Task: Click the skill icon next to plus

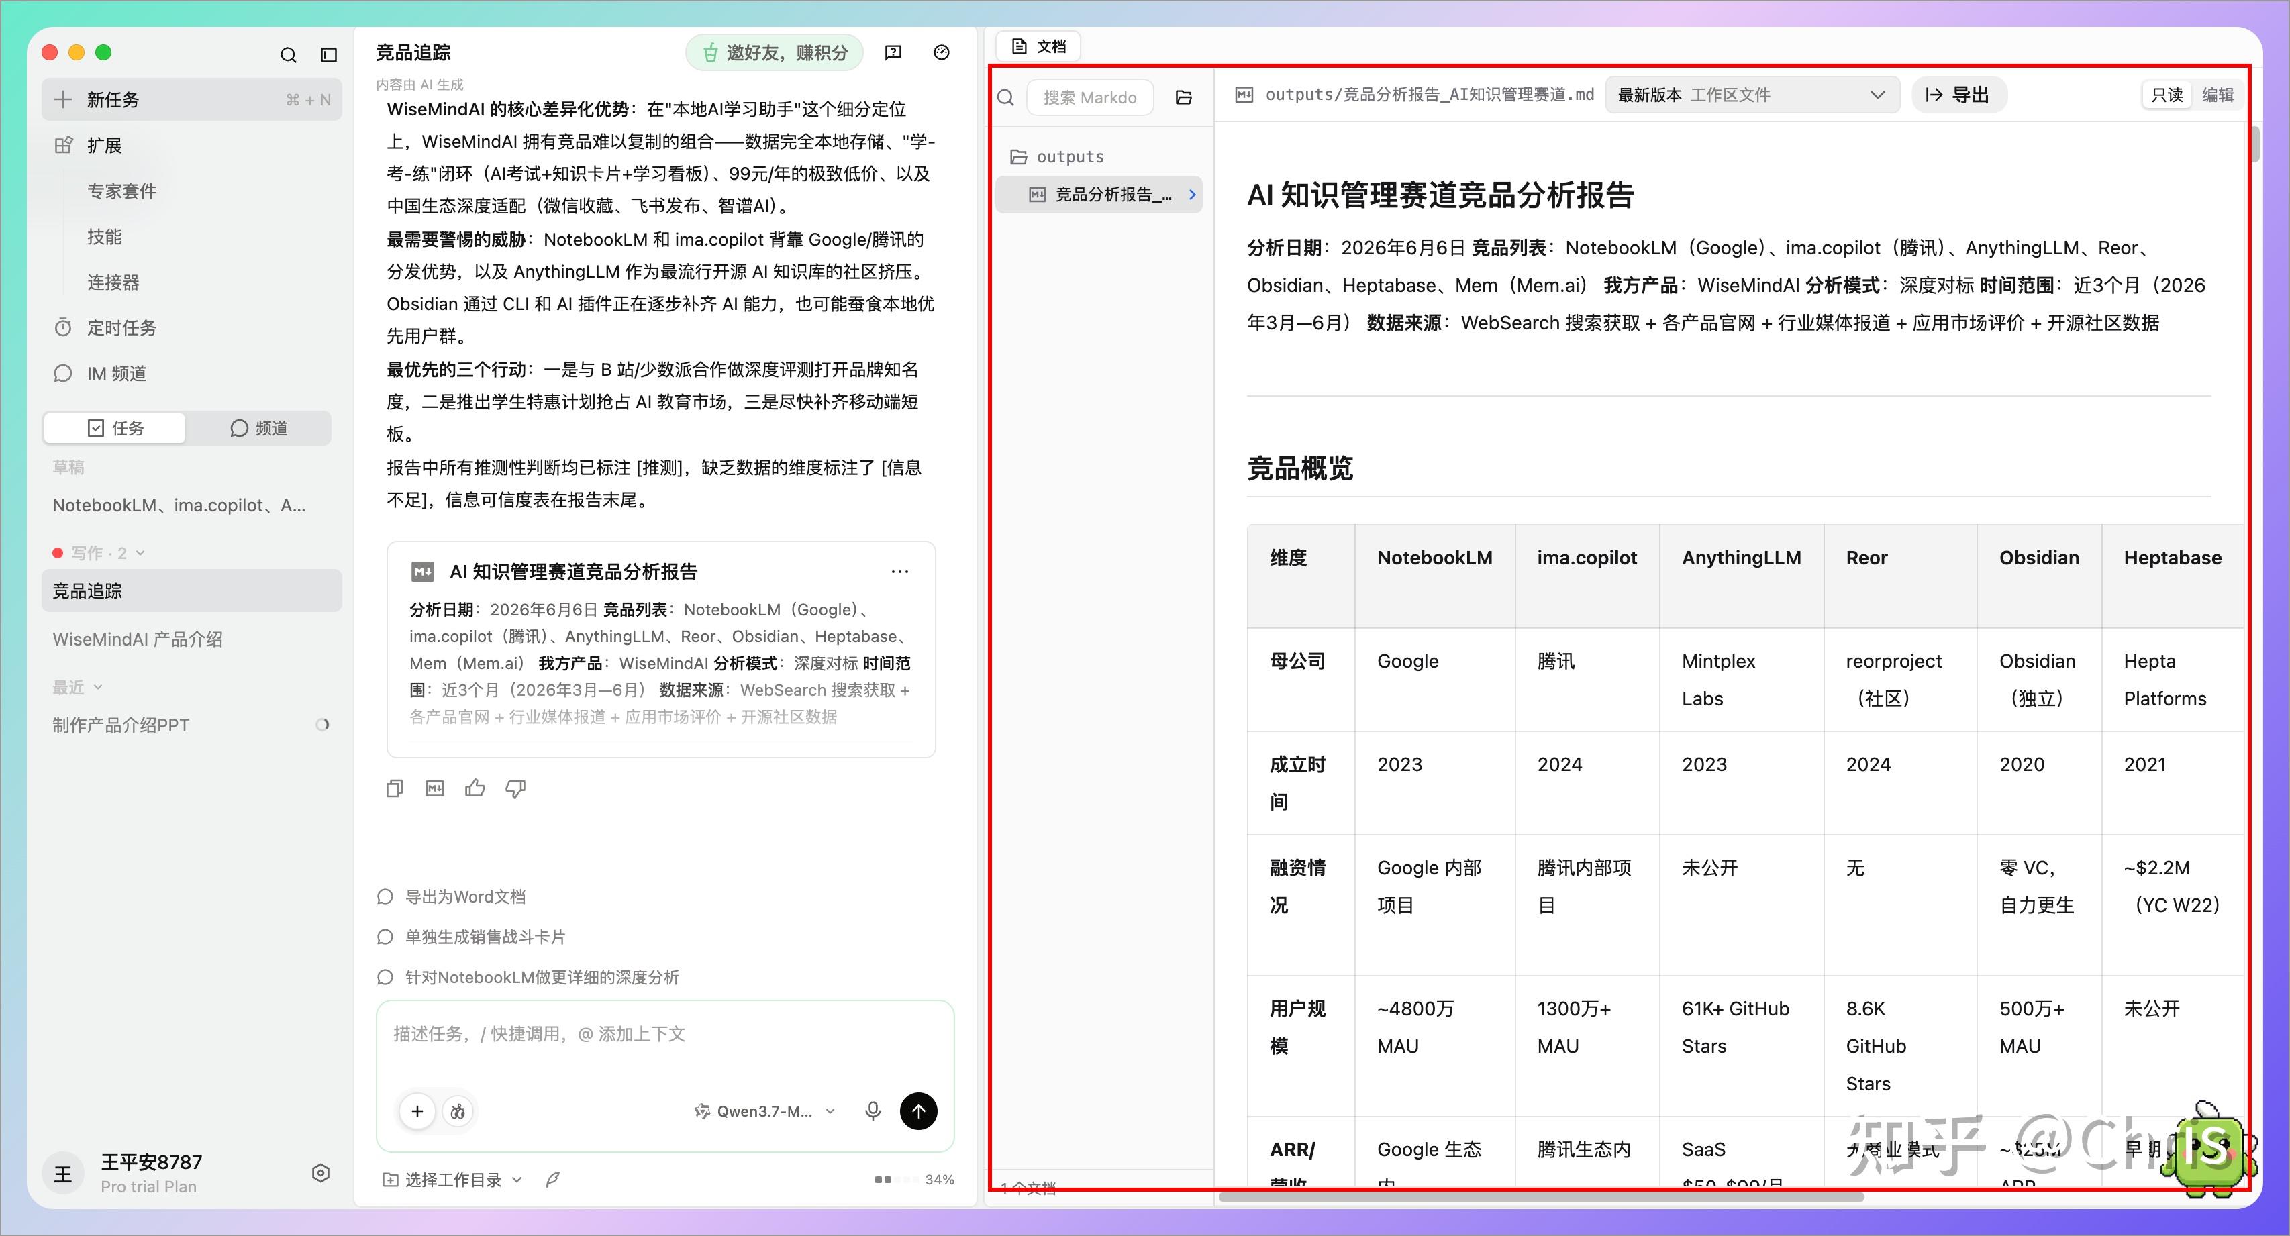Action: 458,1111
